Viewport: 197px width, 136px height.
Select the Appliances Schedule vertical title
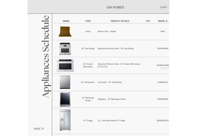coord(45,57)
